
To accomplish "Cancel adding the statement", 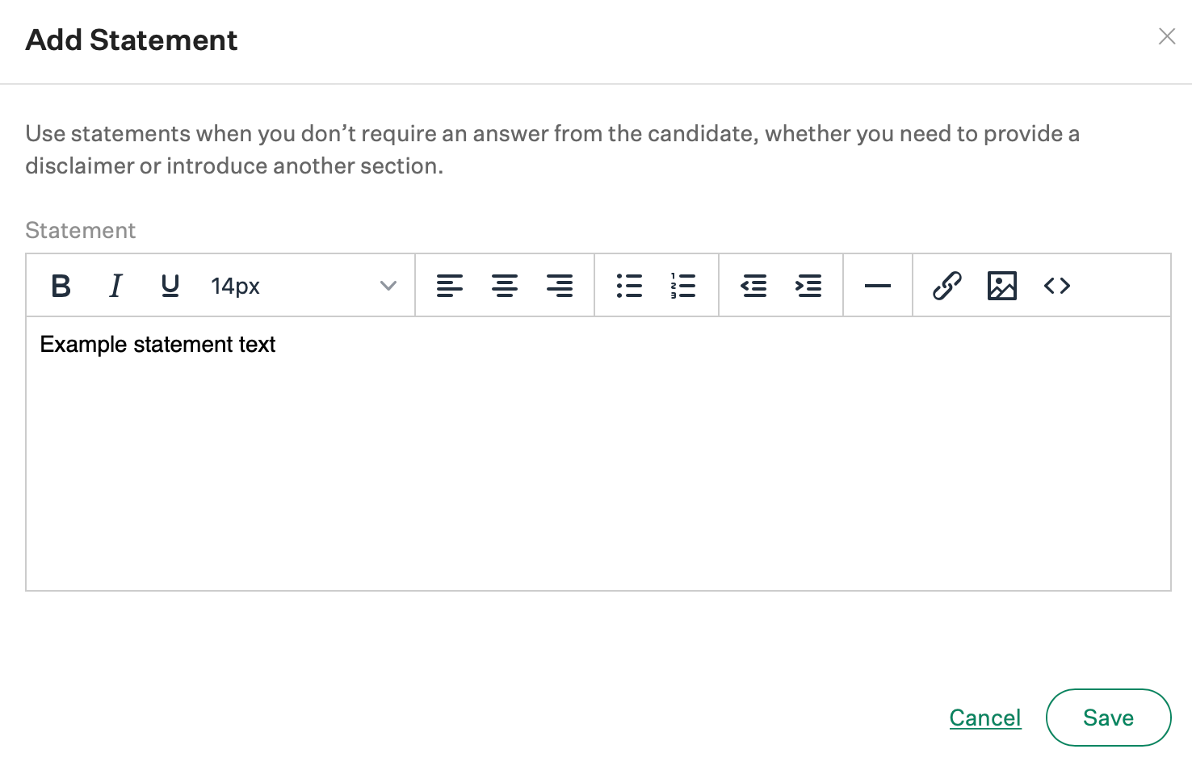I will point(985,718).
